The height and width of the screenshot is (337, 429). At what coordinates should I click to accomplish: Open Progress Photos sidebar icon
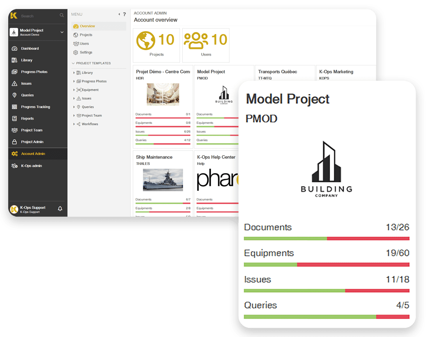(x=14, y=72)
